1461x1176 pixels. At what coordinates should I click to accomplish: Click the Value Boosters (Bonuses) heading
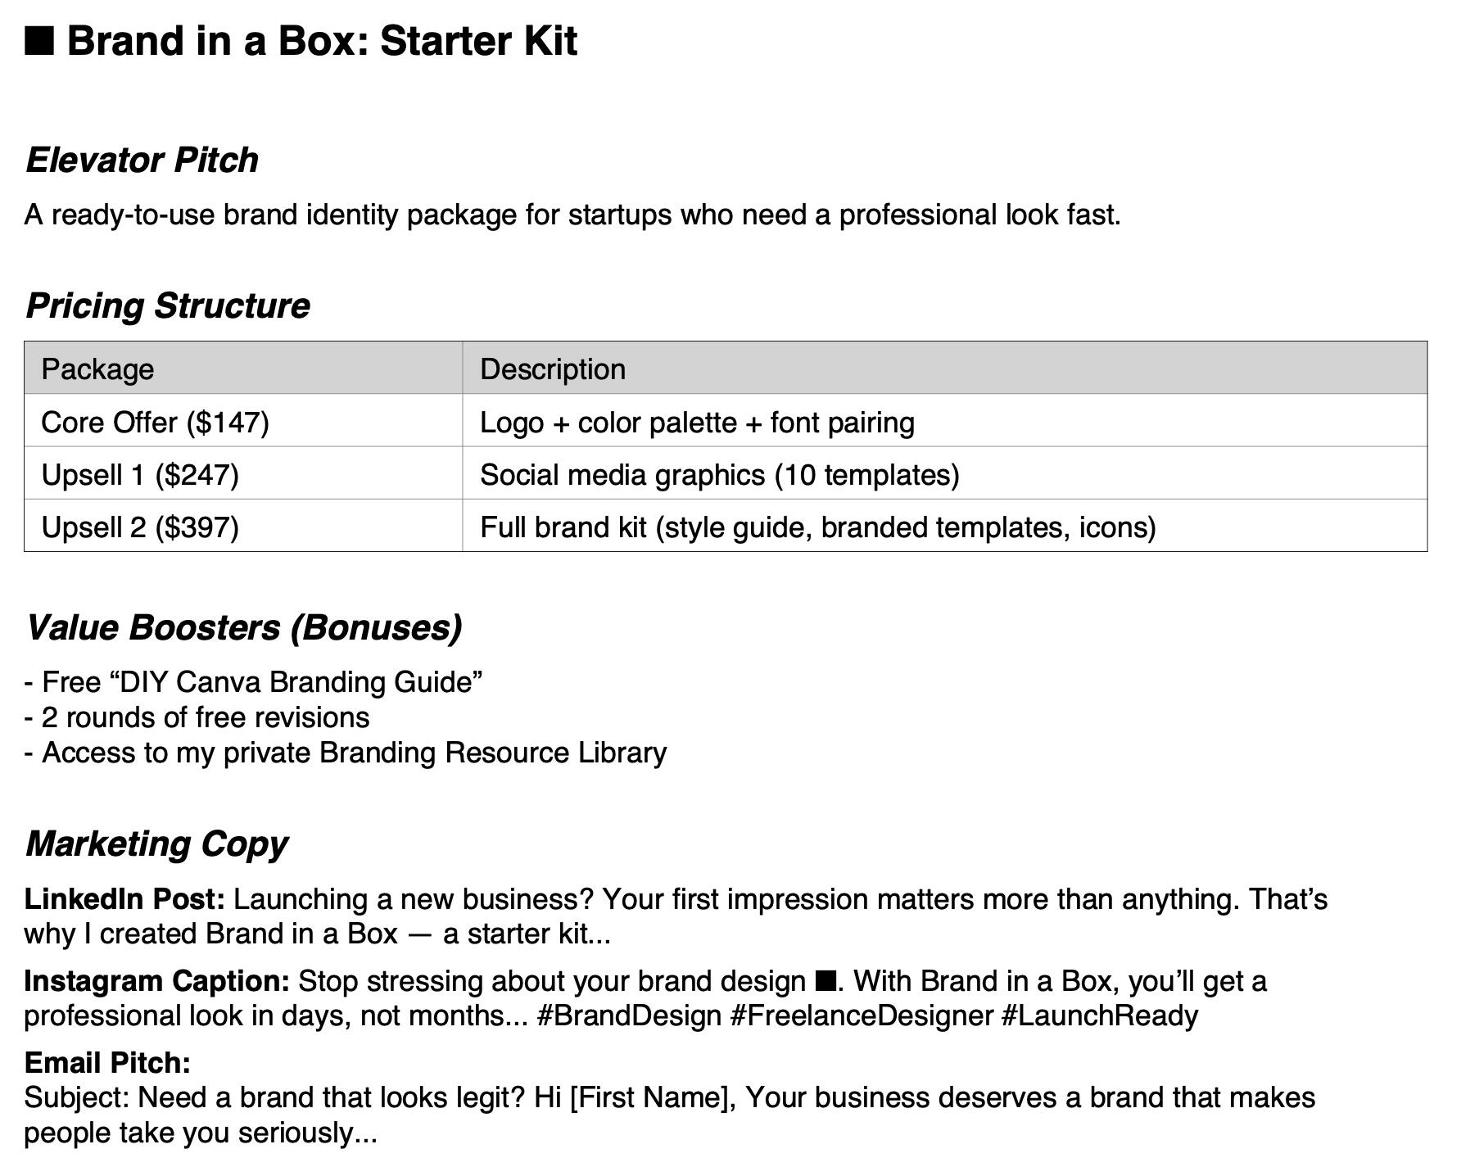pyautogui.click(x=244, y=627)
